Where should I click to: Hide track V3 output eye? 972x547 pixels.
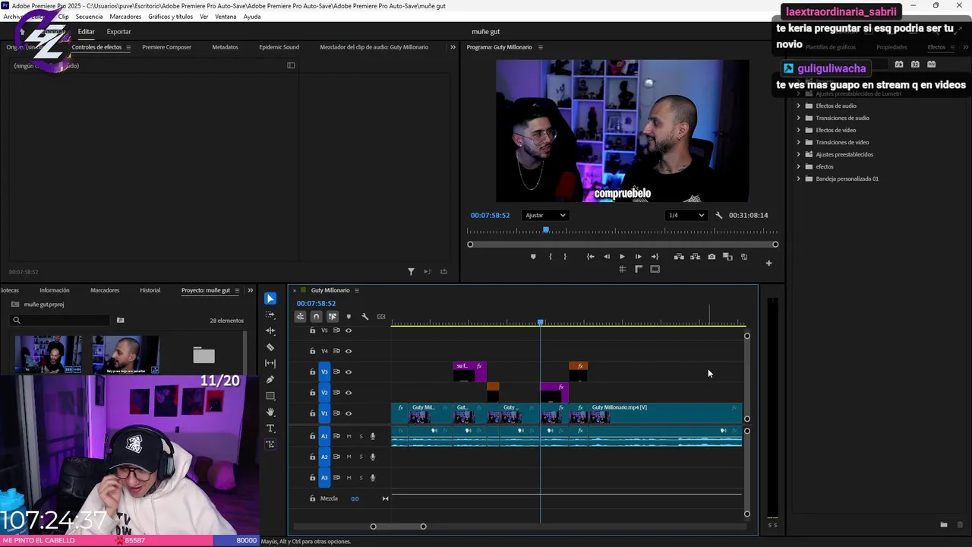349,372
